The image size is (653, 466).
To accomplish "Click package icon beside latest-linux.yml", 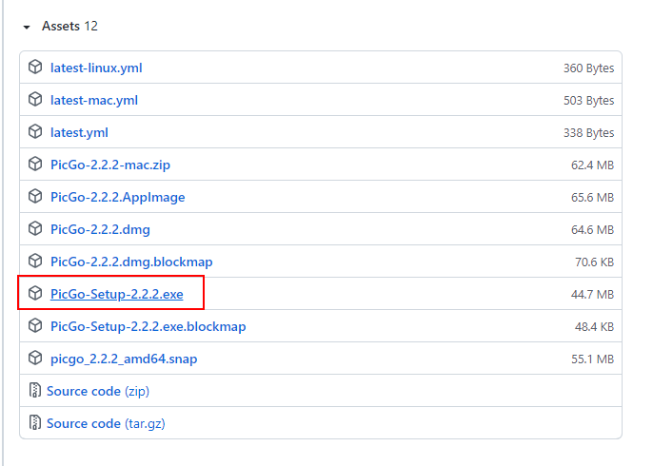I will point(35,68).
